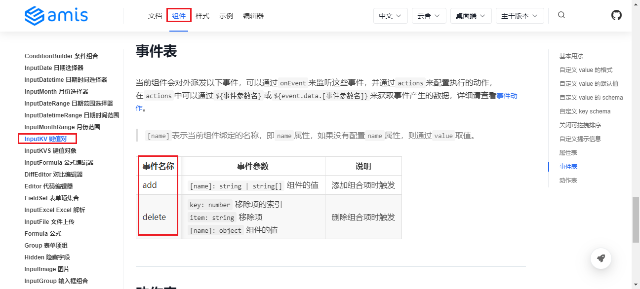Jump to 基本用法 outline link
This screenshot has width=640, height=289.
[571, 56]
